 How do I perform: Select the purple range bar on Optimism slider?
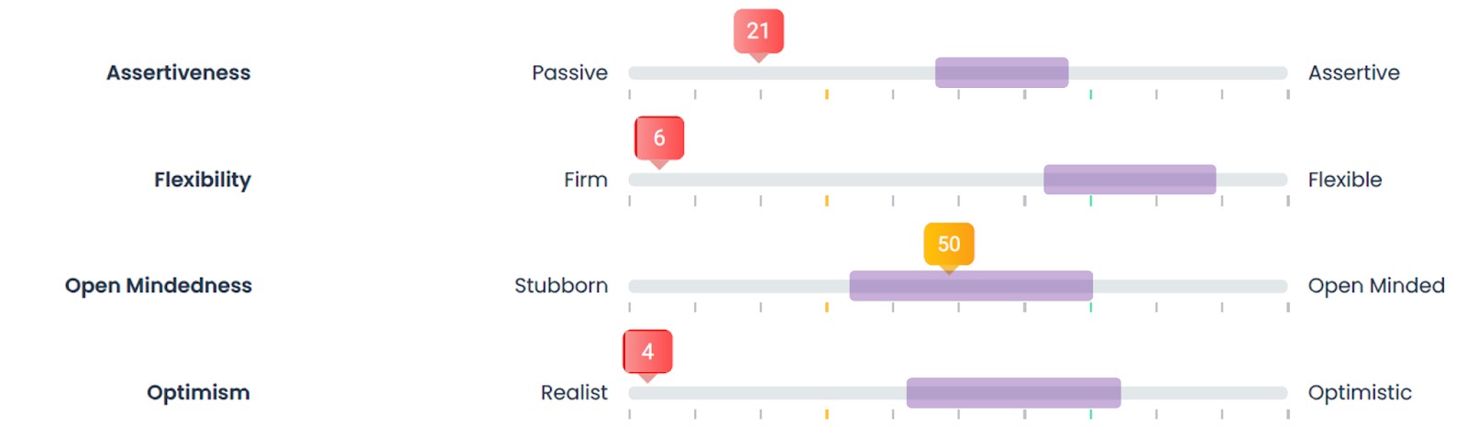[x=1013, y=393]
